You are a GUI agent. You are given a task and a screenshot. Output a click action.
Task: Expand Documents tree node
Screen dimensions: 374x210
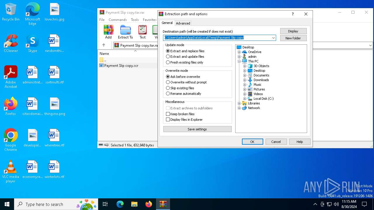[245, 75]
